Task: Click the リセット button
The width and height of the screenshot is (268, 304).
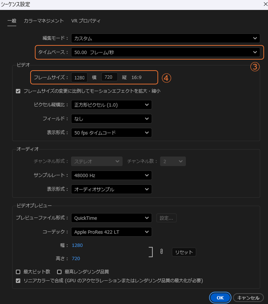Action: coord(184,252)
